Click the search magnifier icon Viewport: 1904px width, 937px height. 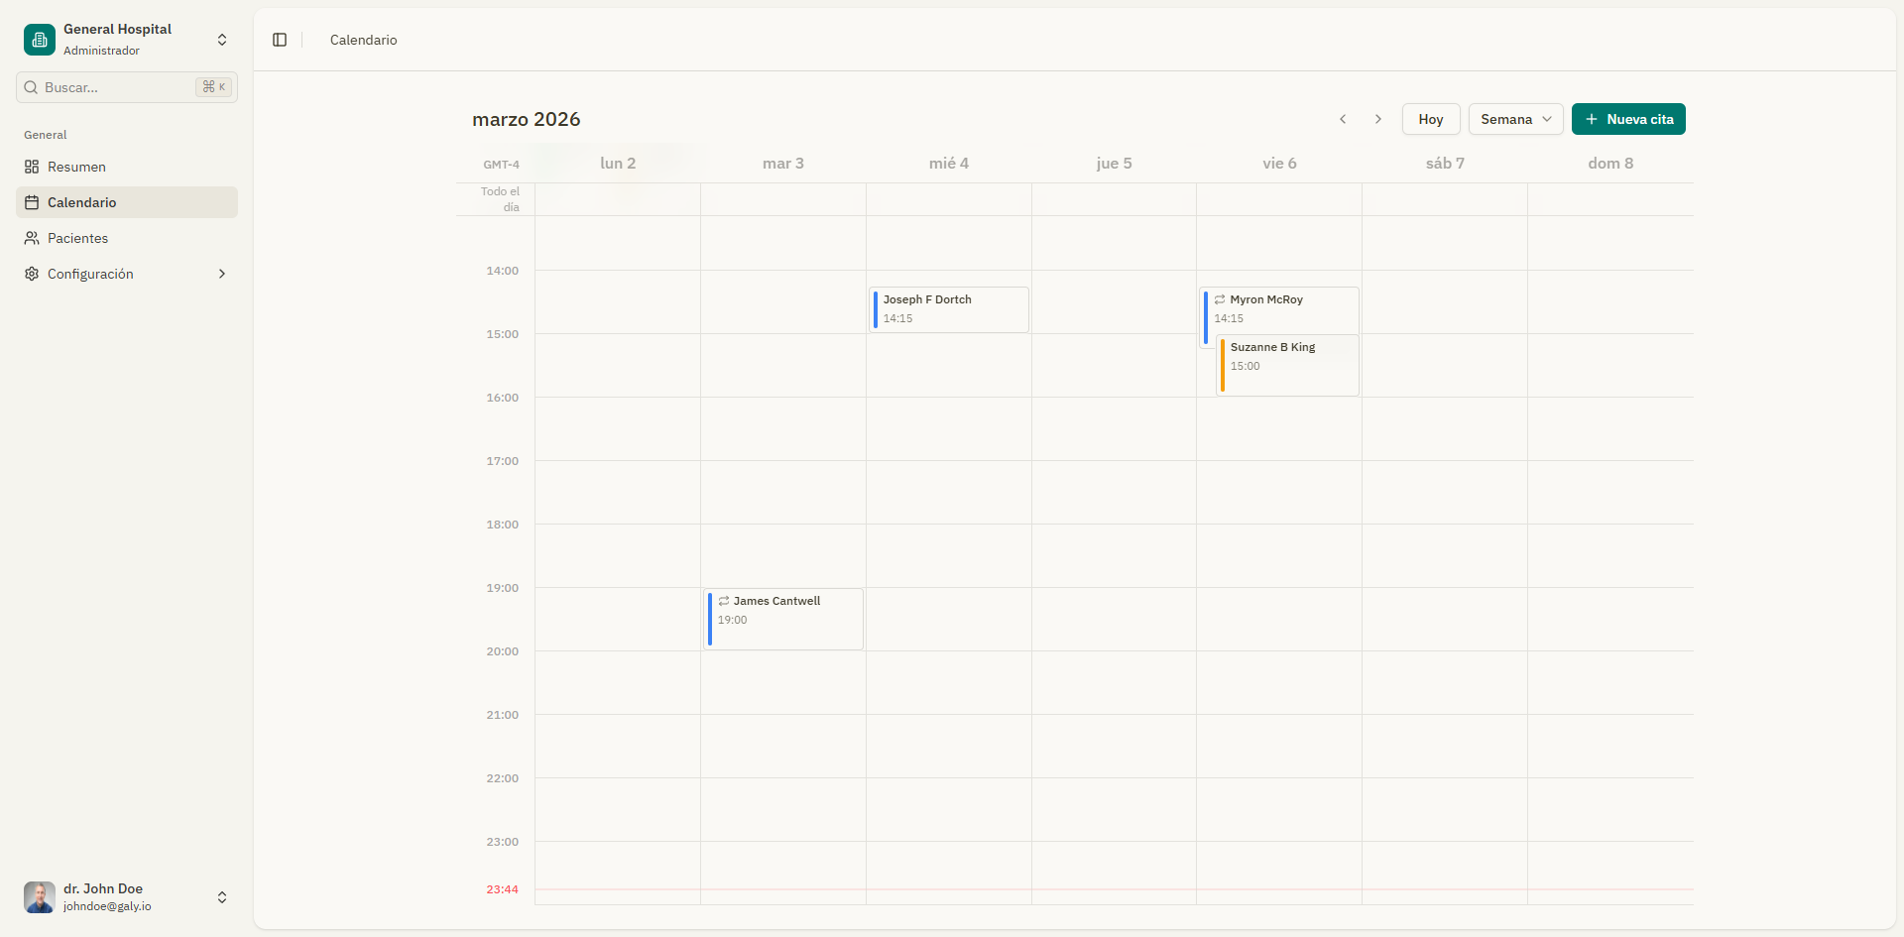click(31, 87)
